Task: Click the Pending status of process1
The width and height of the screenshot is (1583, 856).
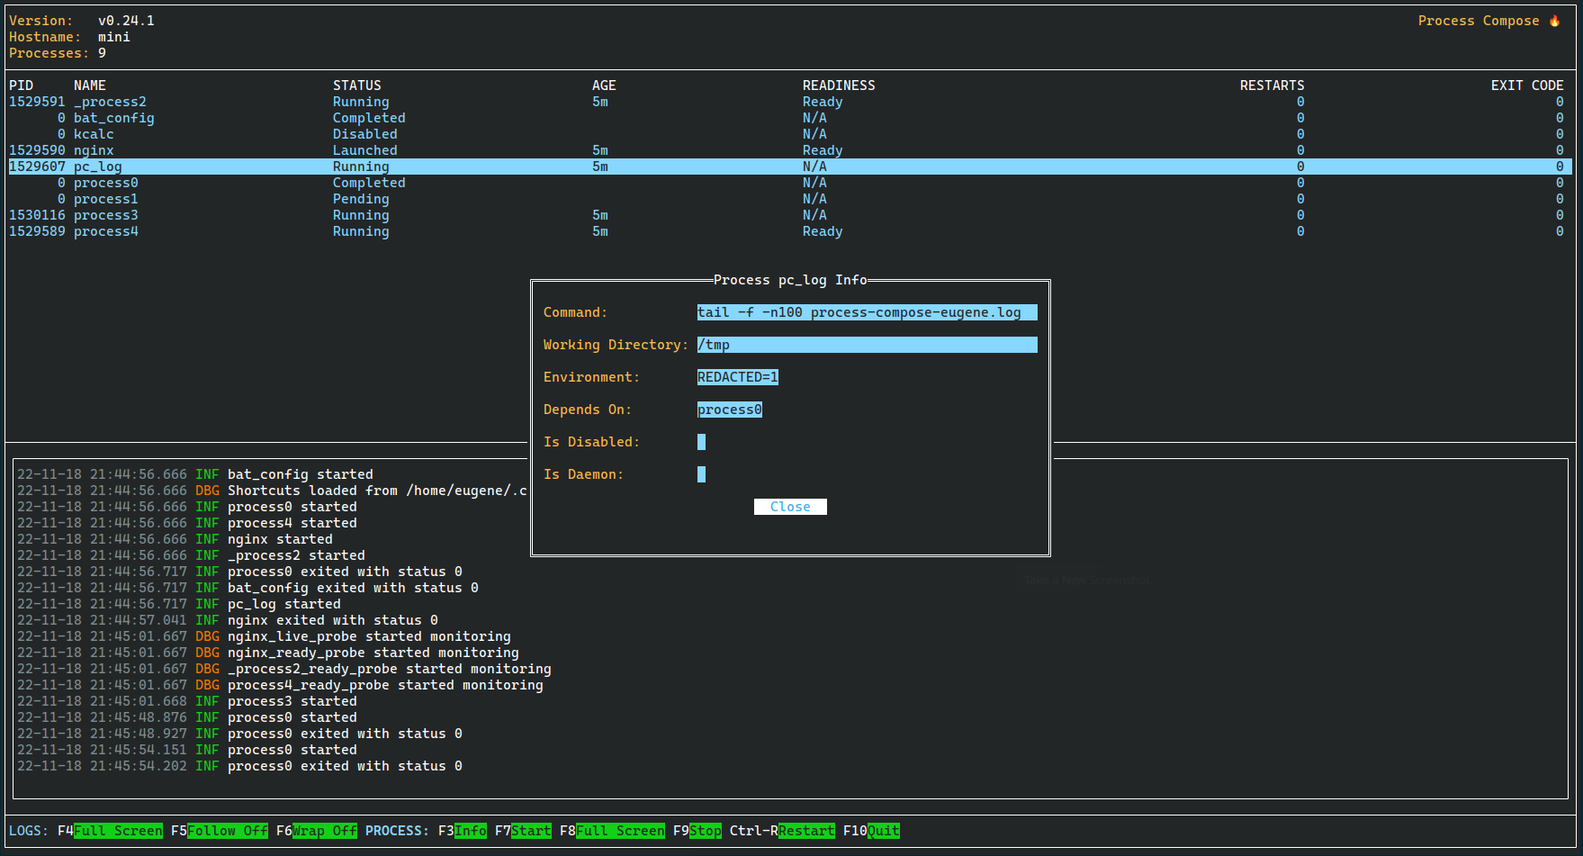Action: click(361, 199)
